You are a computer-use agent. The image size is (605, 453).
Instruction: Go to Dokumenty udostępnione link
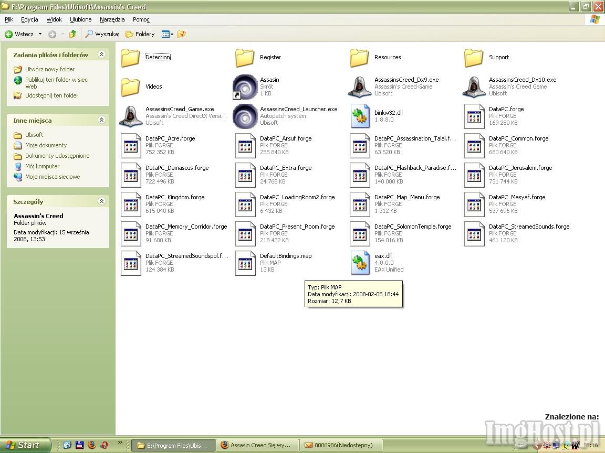pos(57,156)
